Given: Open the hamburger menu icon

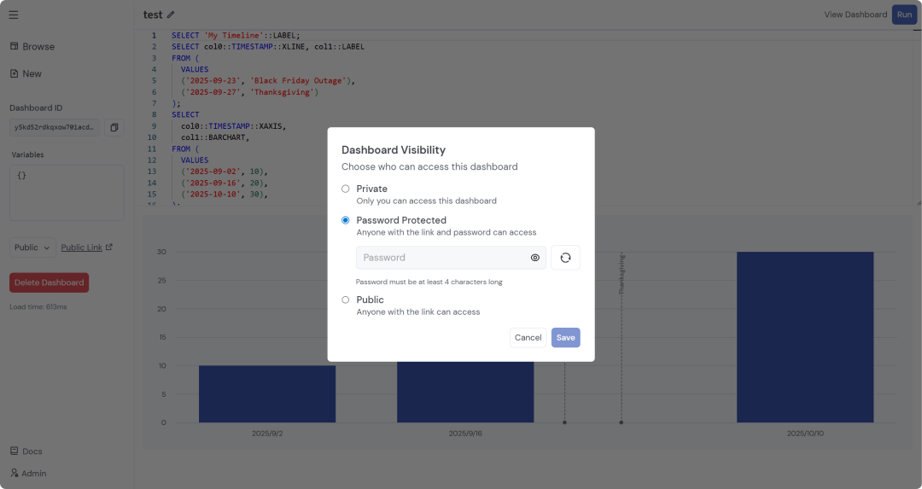Looking at the screenshot, I should coord(14,15).
